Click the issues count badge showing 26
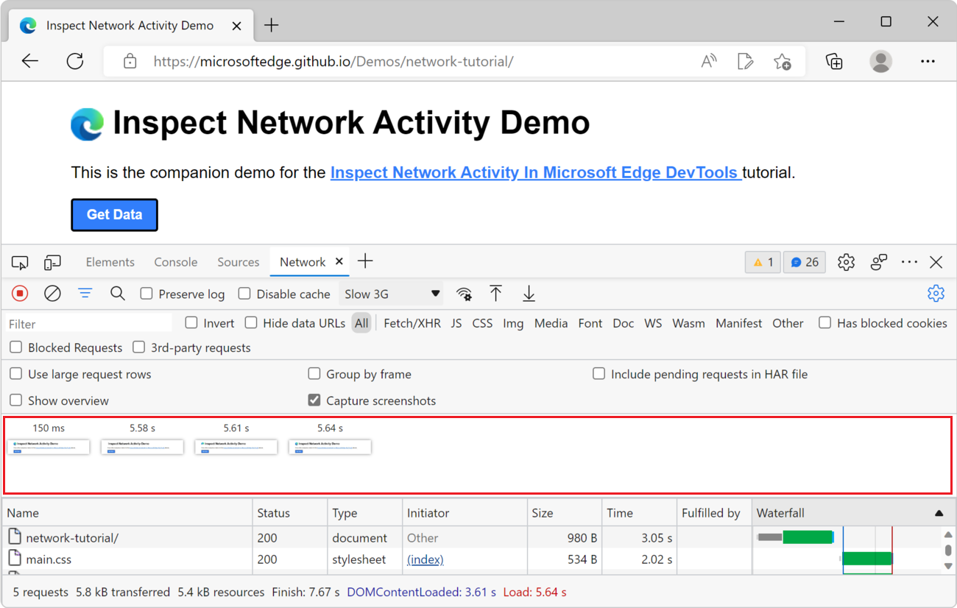Image resolution: width=957 pixels, height=608 pixels. (805, 262)
